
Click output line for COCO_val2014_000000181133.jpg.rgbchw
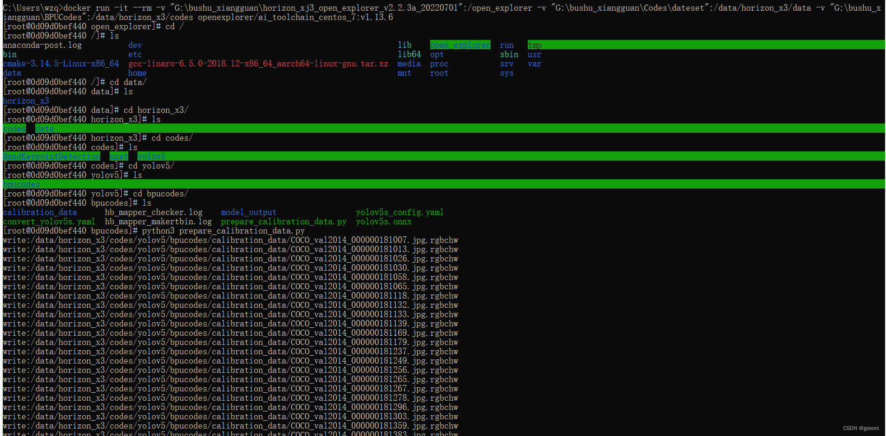pyautogui.click(x=230, y=314)
